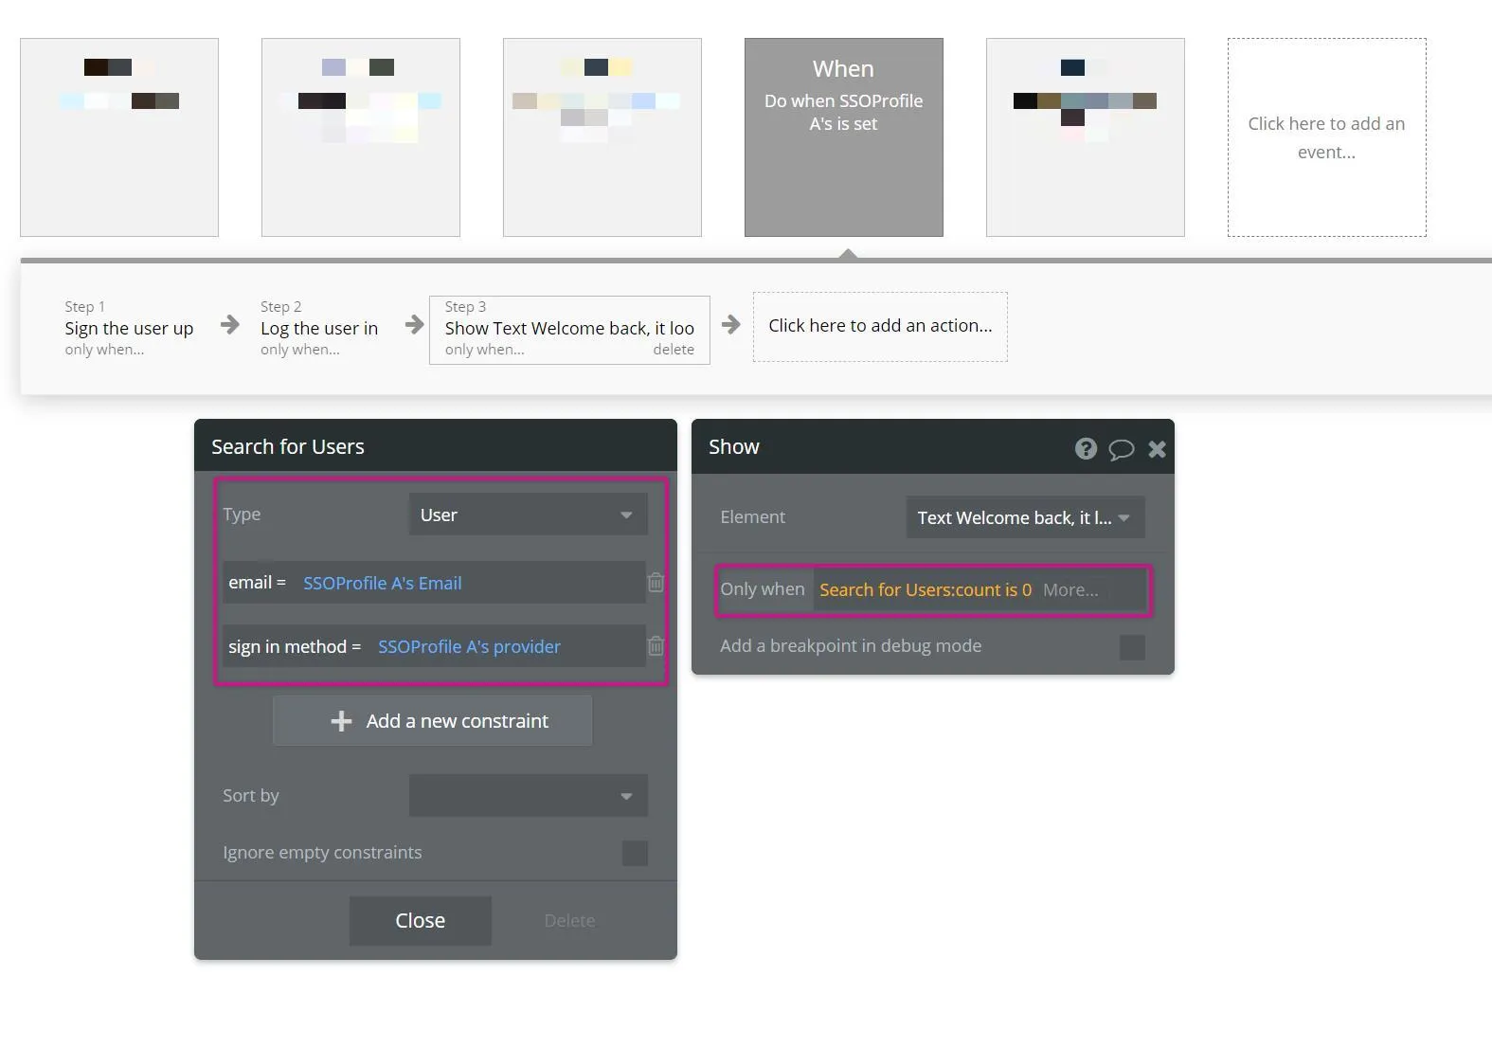This screenshot has width=1492, height=1048.
Task: Click the 'email =' constraint label
Action: [x=257, y=583]
